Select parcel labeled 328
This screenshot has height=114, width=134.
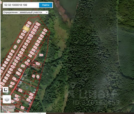[23, 66]
